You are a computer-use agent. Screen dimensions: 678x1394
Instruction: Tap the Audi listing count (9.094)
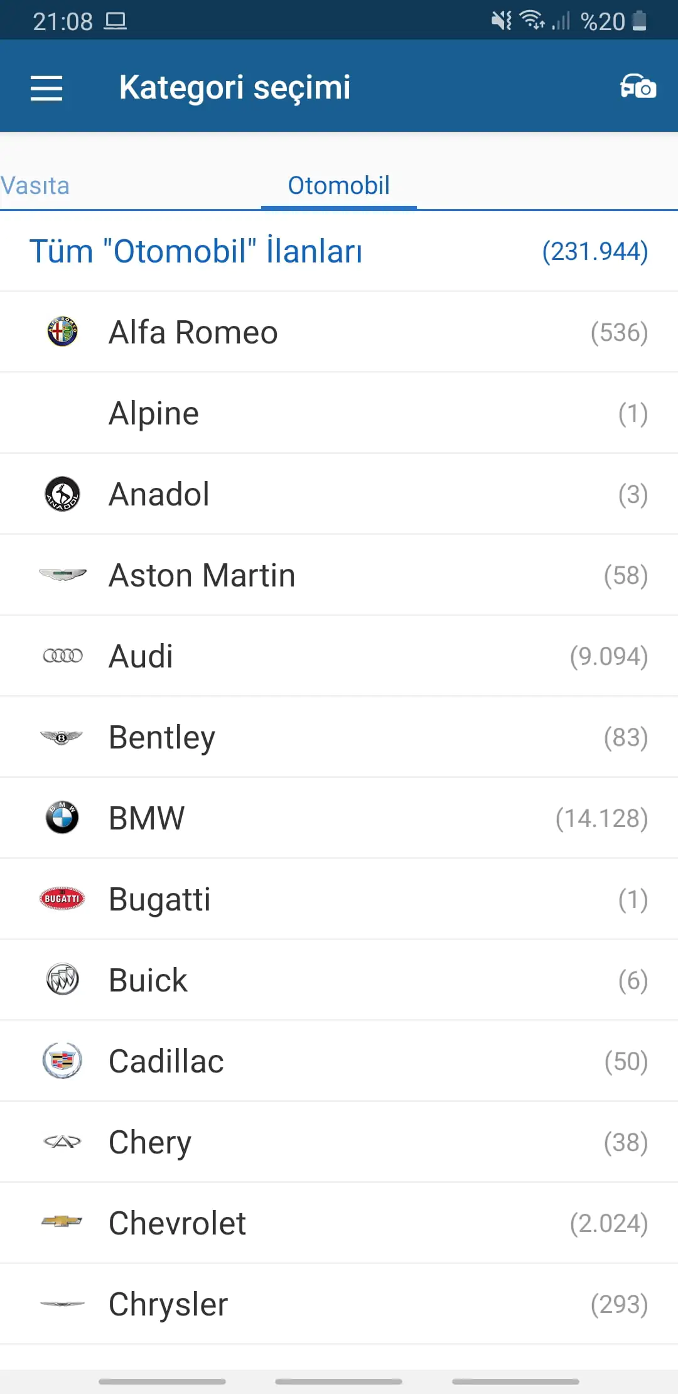[608, 656]
